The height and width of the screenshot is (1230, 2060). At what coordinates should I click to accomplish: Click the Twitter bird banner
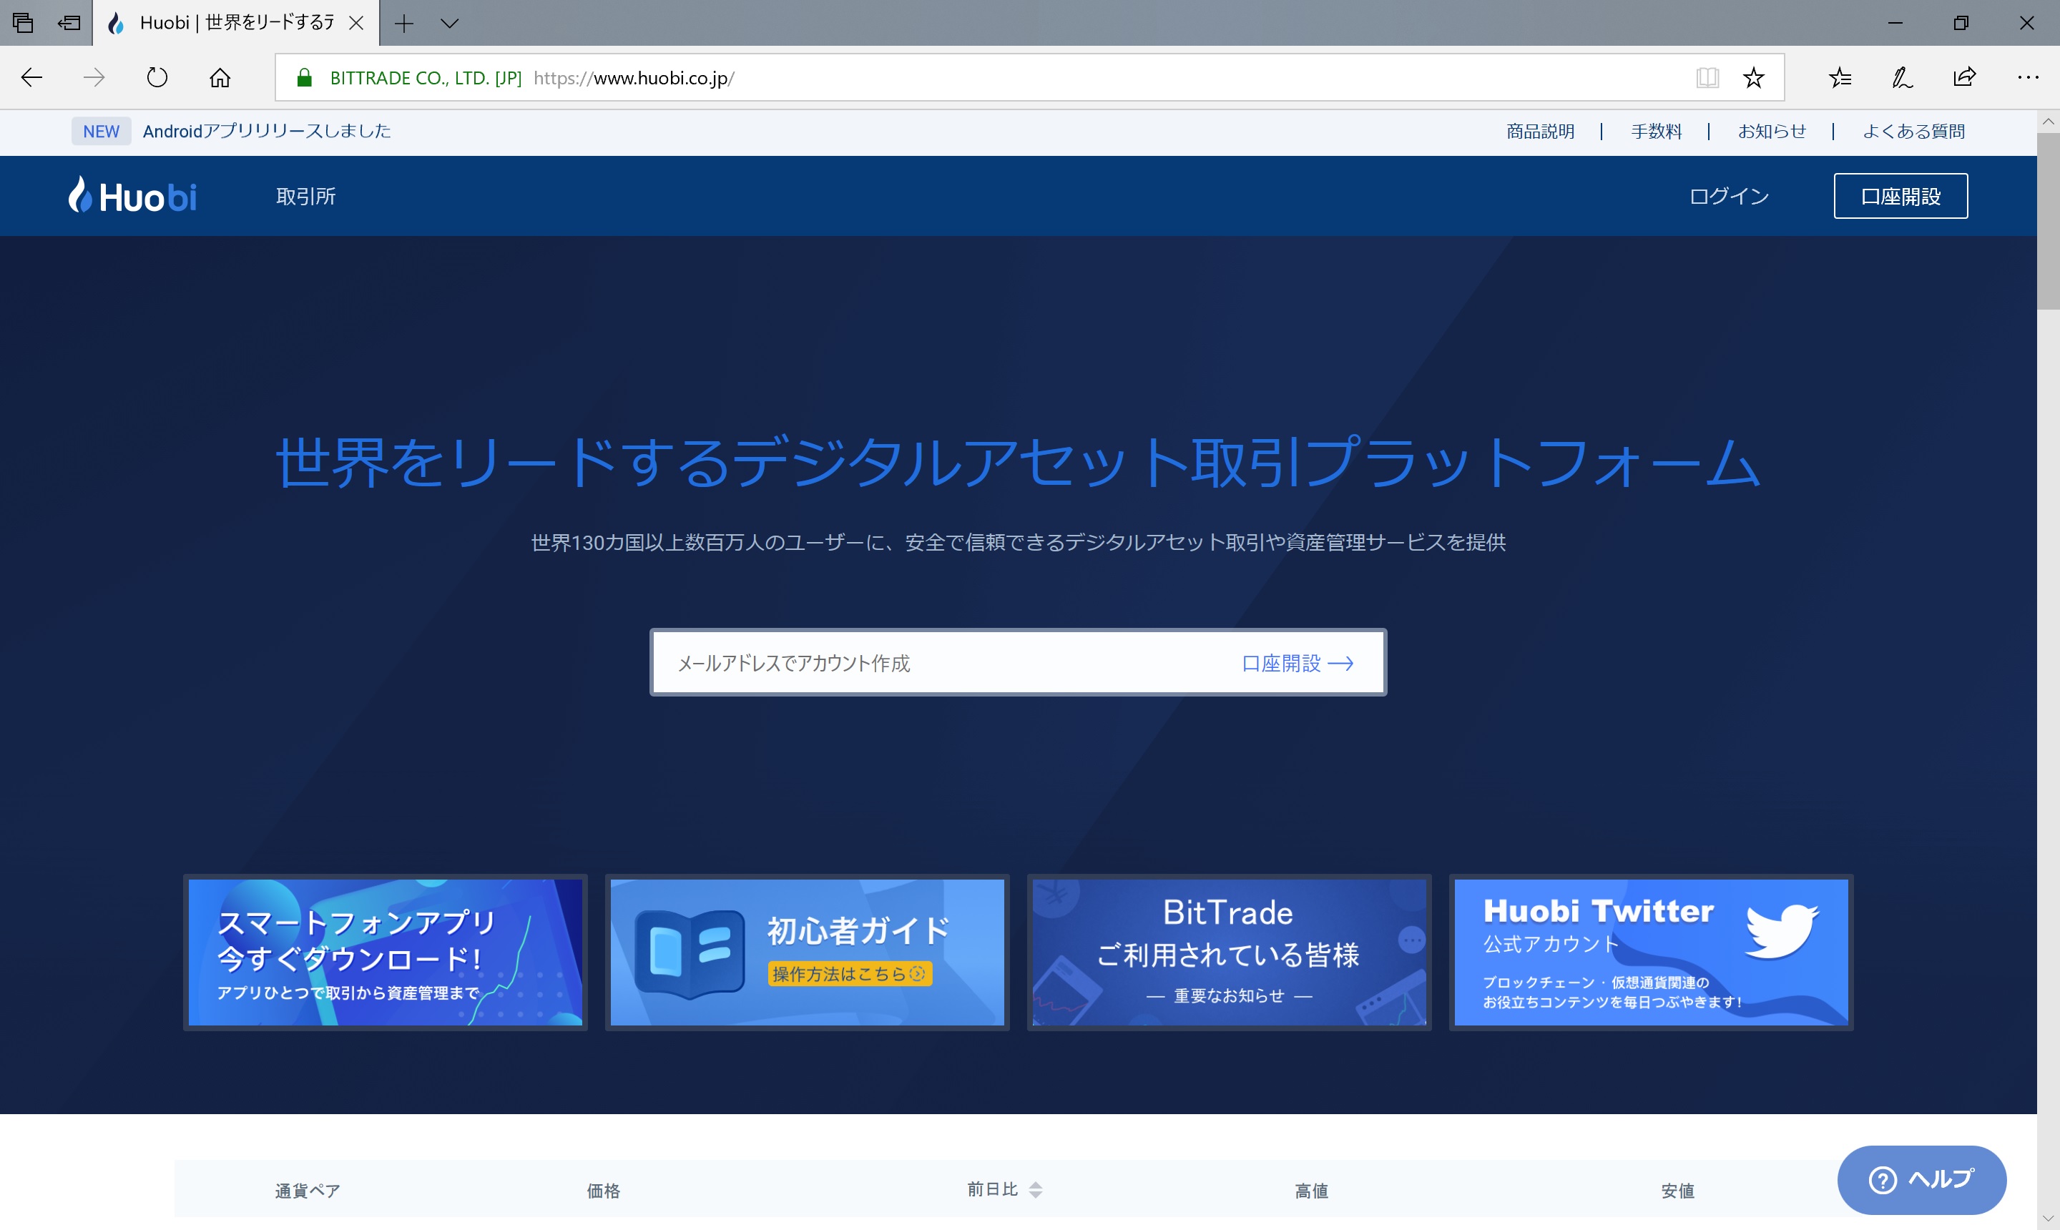[x=1650, y=952]
